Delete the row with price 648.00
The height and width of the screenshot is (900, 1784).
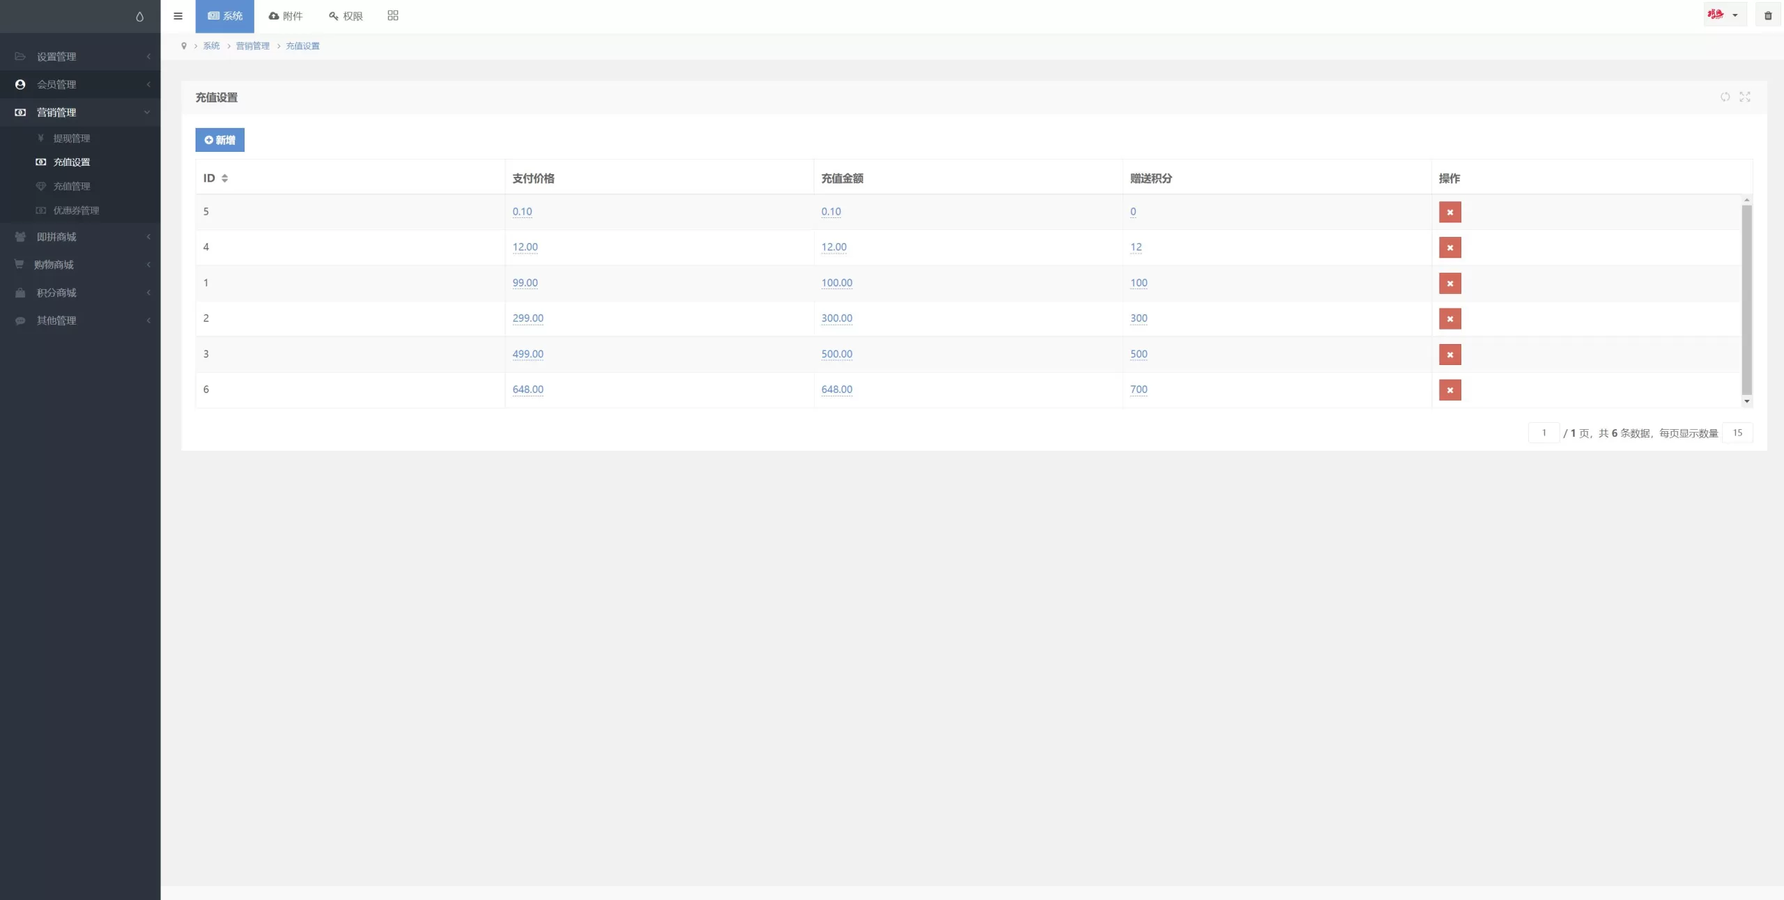[1449, 390]
